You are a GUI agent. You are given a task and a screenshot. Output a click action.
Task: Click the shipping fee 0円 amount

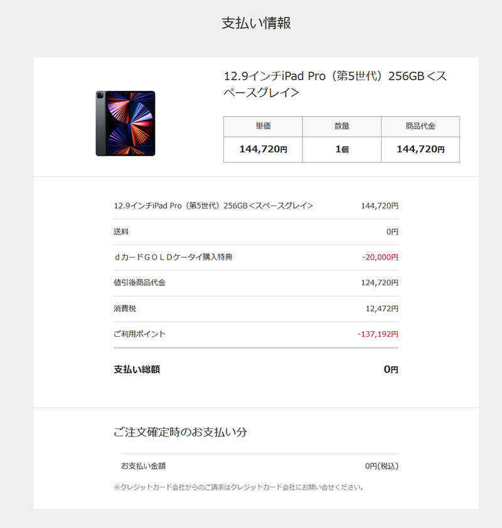[x=392, y=231]
